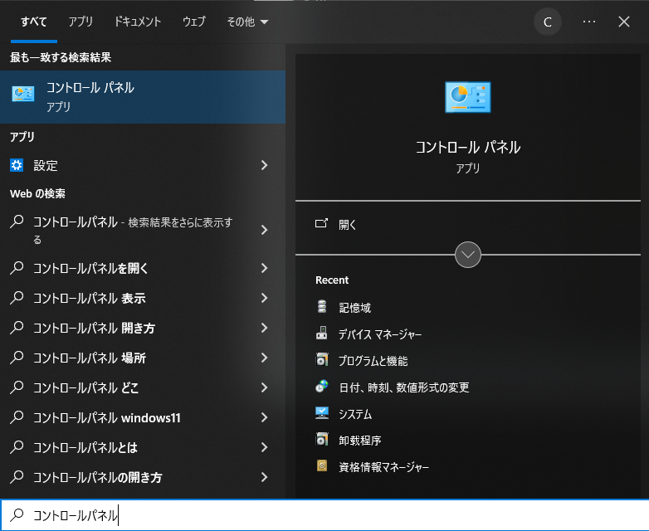Open the その他 dropdown tab
Image resolution: width=649 pixels, height=531 pixels.
coord(247,22)
